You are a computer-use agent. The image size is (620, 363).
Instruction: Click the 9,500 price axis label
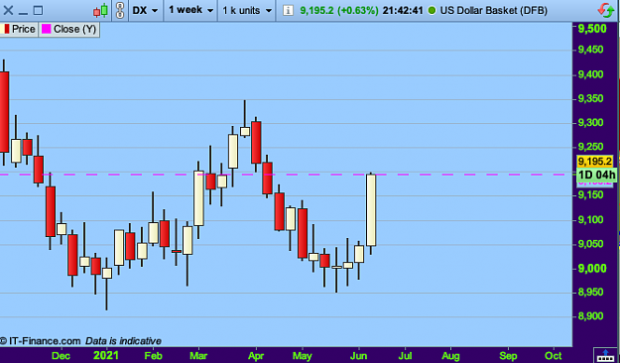[592, 29]
